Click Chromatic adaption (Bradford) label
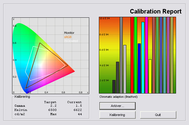Image resolution: width=189 pixels, height=125 pixels. click(118, 97)
